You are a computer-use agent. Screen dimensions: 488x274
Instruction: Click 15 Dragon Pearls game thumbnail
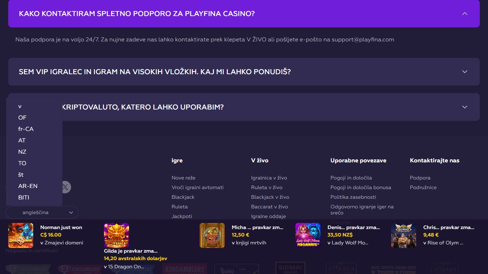(x=116, y=235)
